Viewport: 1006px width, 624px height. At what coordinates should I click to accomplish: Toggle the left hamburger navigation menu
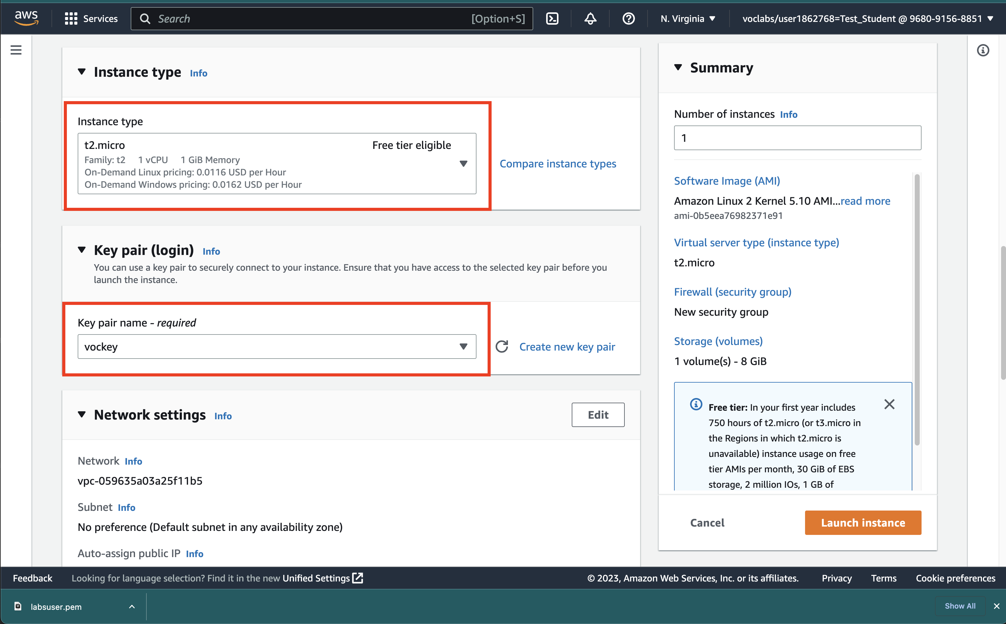click(16, 50)
